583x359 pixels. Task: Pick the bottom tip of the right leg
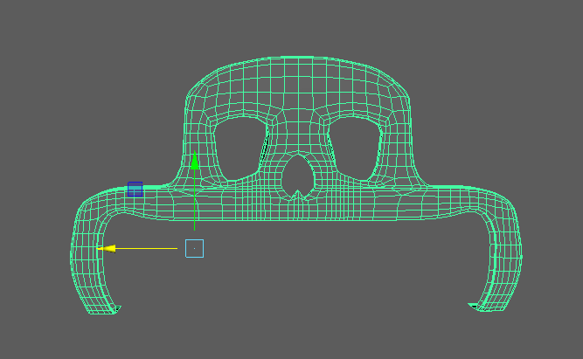[486, 307]
